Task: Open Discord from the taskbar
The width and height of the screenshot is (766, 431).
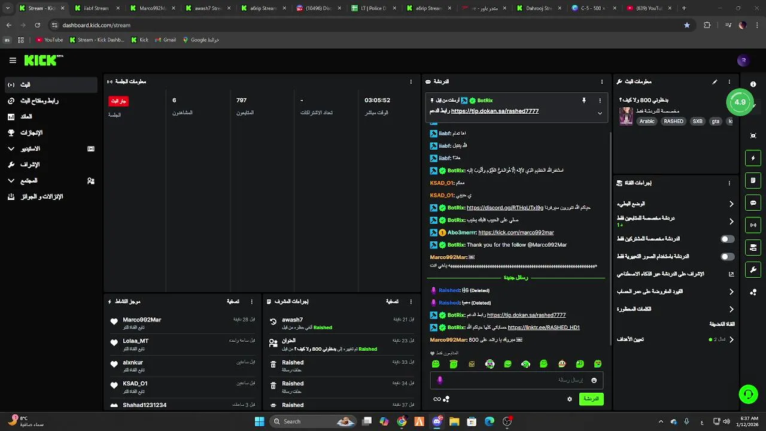Action: pyautogui.click(x=437, y=421)
